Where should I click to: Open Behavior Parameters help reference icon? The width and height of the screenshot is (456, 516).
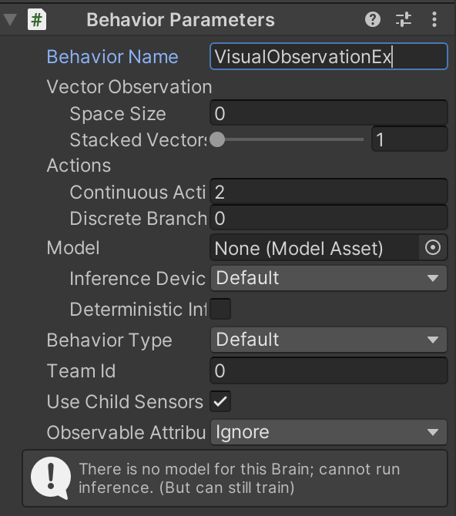[x=373, y=19]
